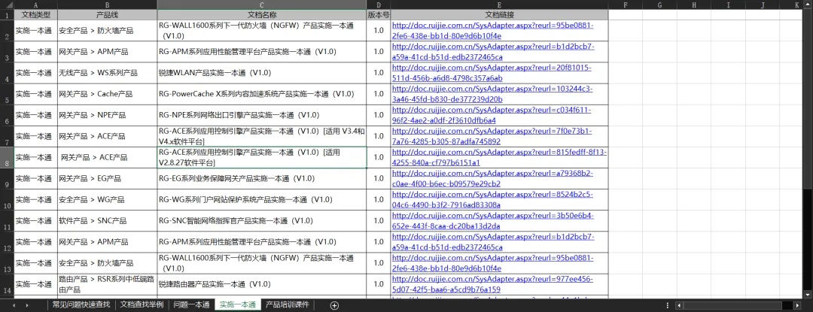Select column D header
The image size is (813, 312).
[379, 5]
